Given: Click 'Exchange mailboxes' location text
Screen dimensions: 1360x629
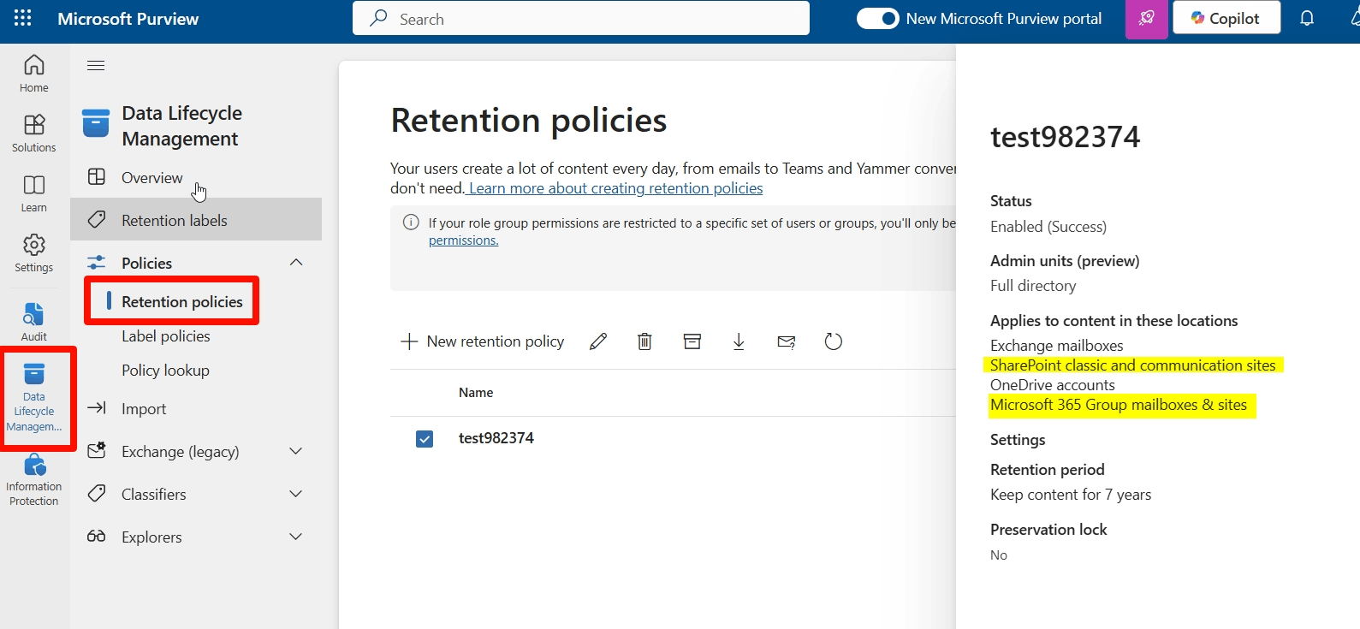Looking at the screenshot, I should click(x=1057, y=345).
